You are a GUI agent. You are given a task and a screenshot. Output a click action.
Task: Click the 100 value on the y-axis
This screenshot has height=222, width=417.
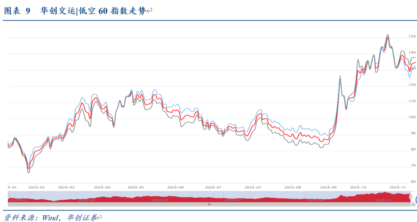point(412,117)
